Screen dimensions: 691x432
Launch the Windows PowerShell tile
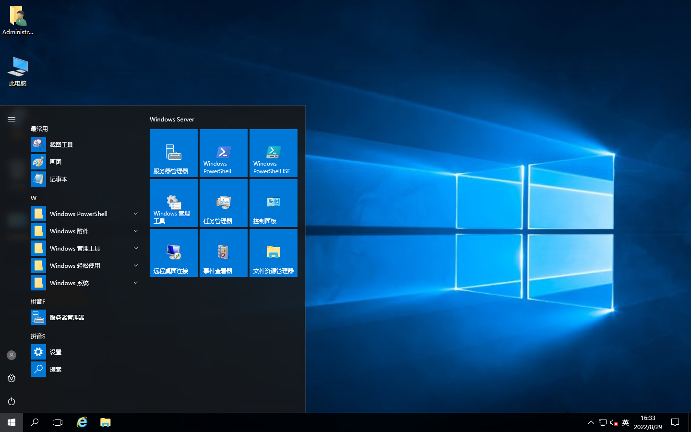tap(224, 153)
